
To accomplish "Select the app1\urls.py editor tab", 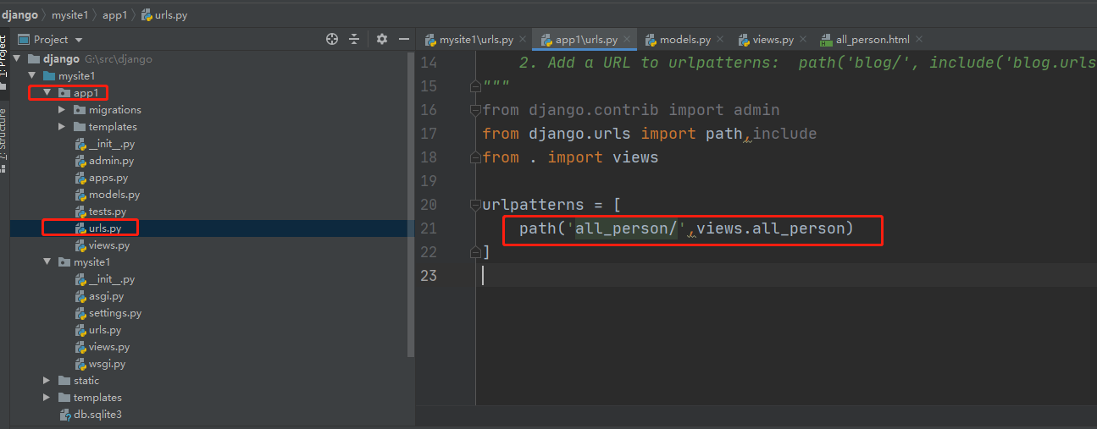I will coord(585,40).
